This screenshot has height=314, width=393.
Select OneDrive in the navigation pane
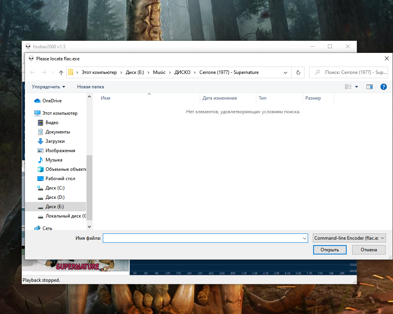point(52,101)
